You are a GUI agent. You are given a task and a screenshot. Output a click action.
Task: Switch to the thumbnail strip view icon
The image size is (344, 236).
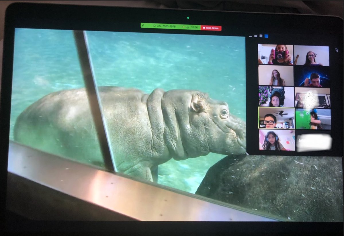point(261,36)
